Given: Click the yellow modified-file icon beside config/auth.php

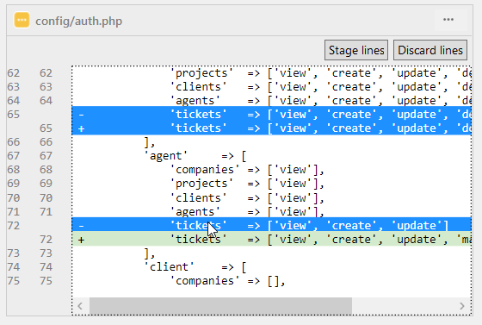Looking at the screenshot, I should [x=22, y=20].
